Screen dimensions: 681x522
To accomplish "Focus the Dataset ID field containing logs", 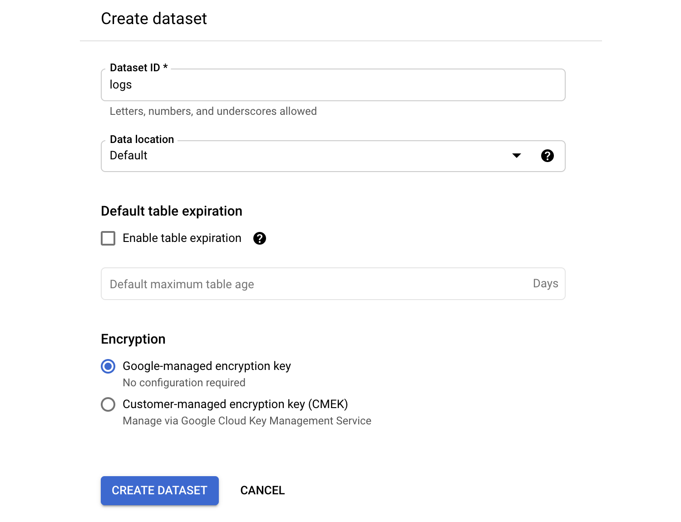I will pyautogui.click(x=332, y=85).
